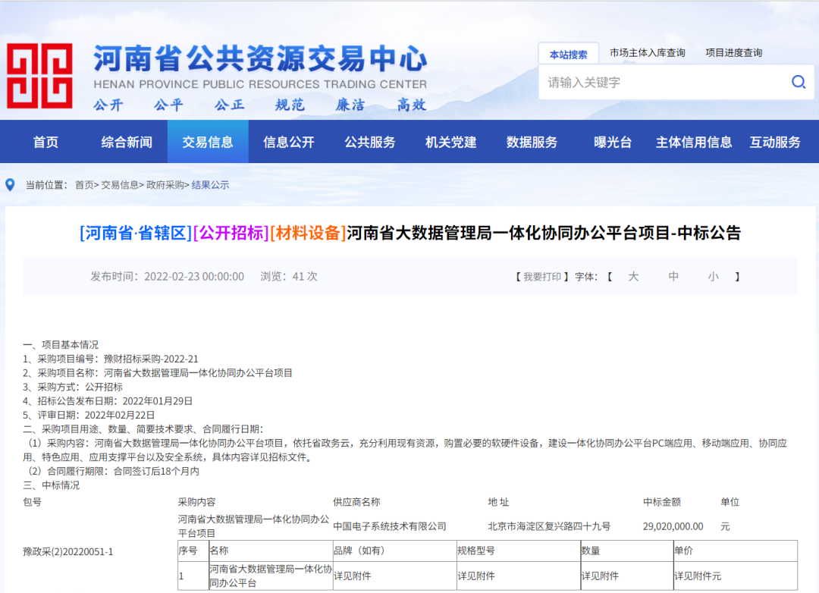Open 公共服务 from the navigation bar

(x=370, y=142)
